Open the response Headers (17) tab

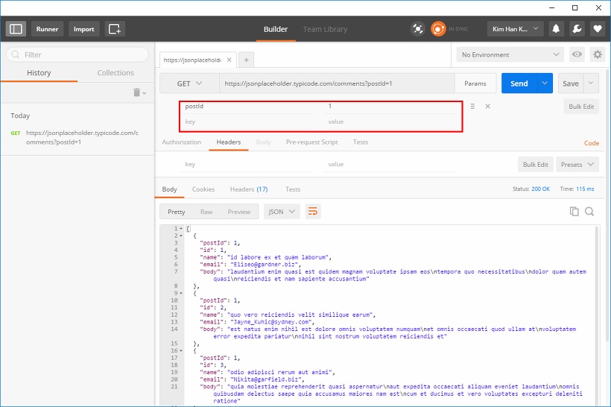(249, 189)
